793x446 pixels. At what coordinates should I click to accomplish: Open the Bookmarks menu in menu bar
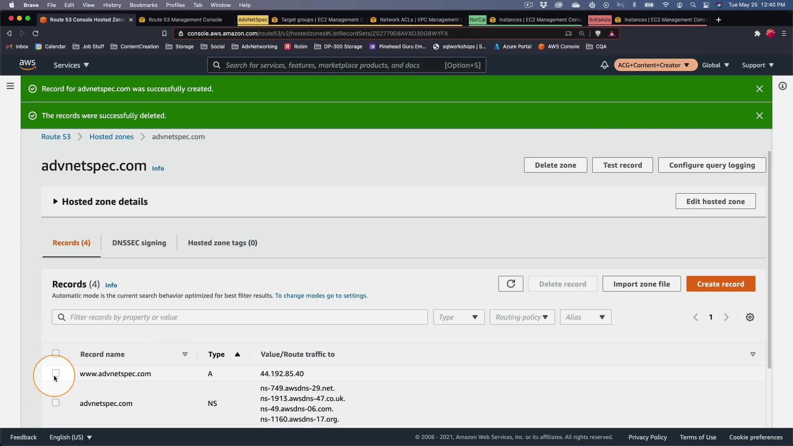[143, 5]
